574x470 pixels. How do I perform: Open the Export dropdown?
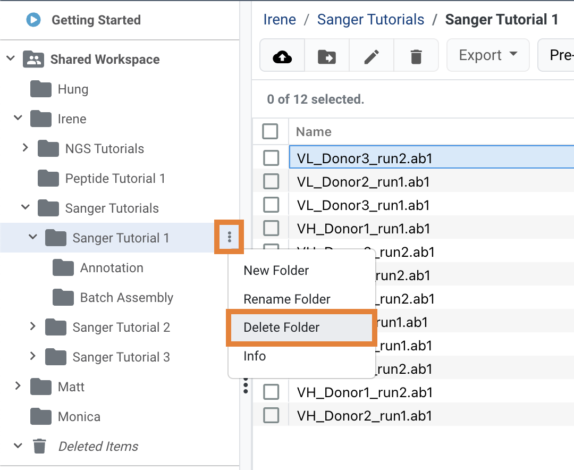(x=488, y=55)
